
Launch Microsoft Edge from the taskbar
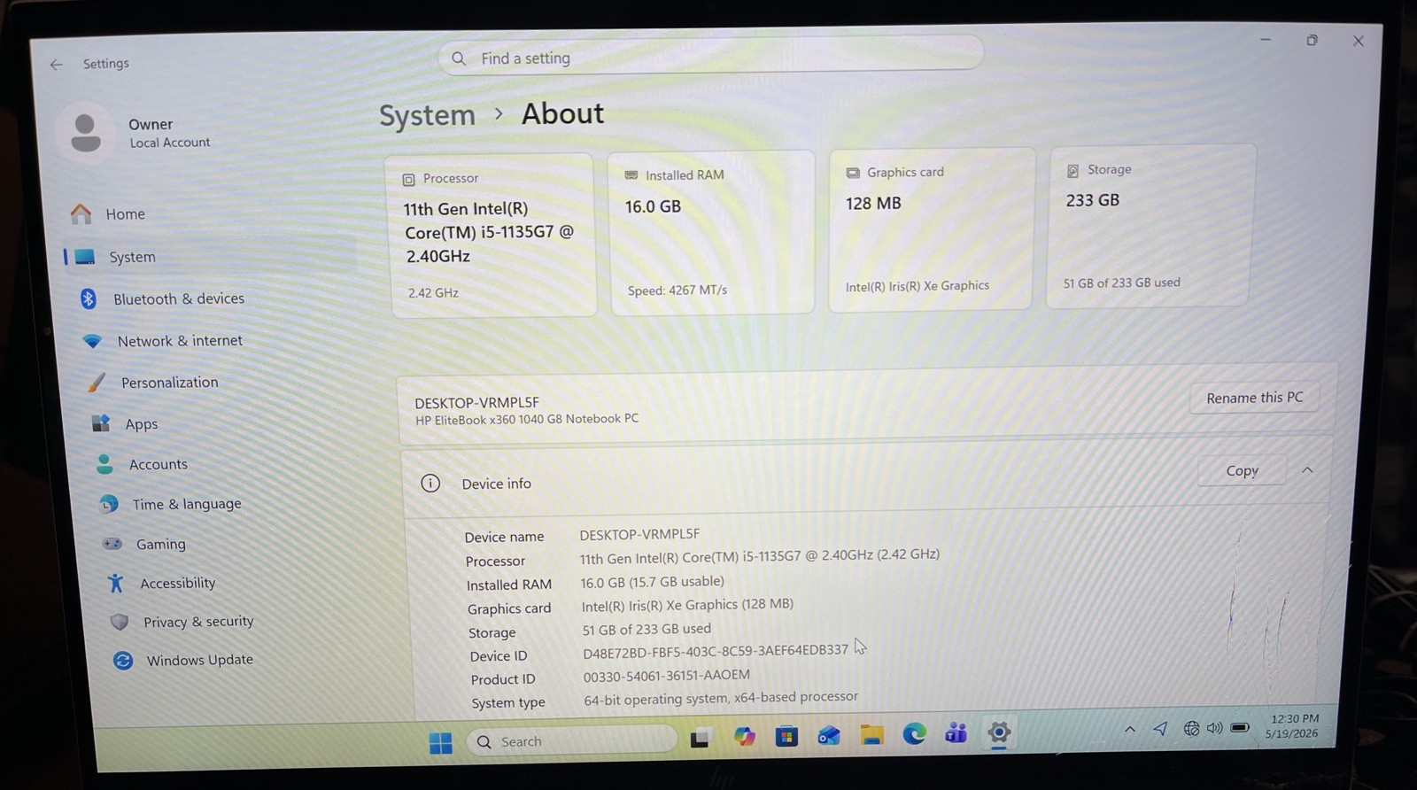(x=914, y=733)
